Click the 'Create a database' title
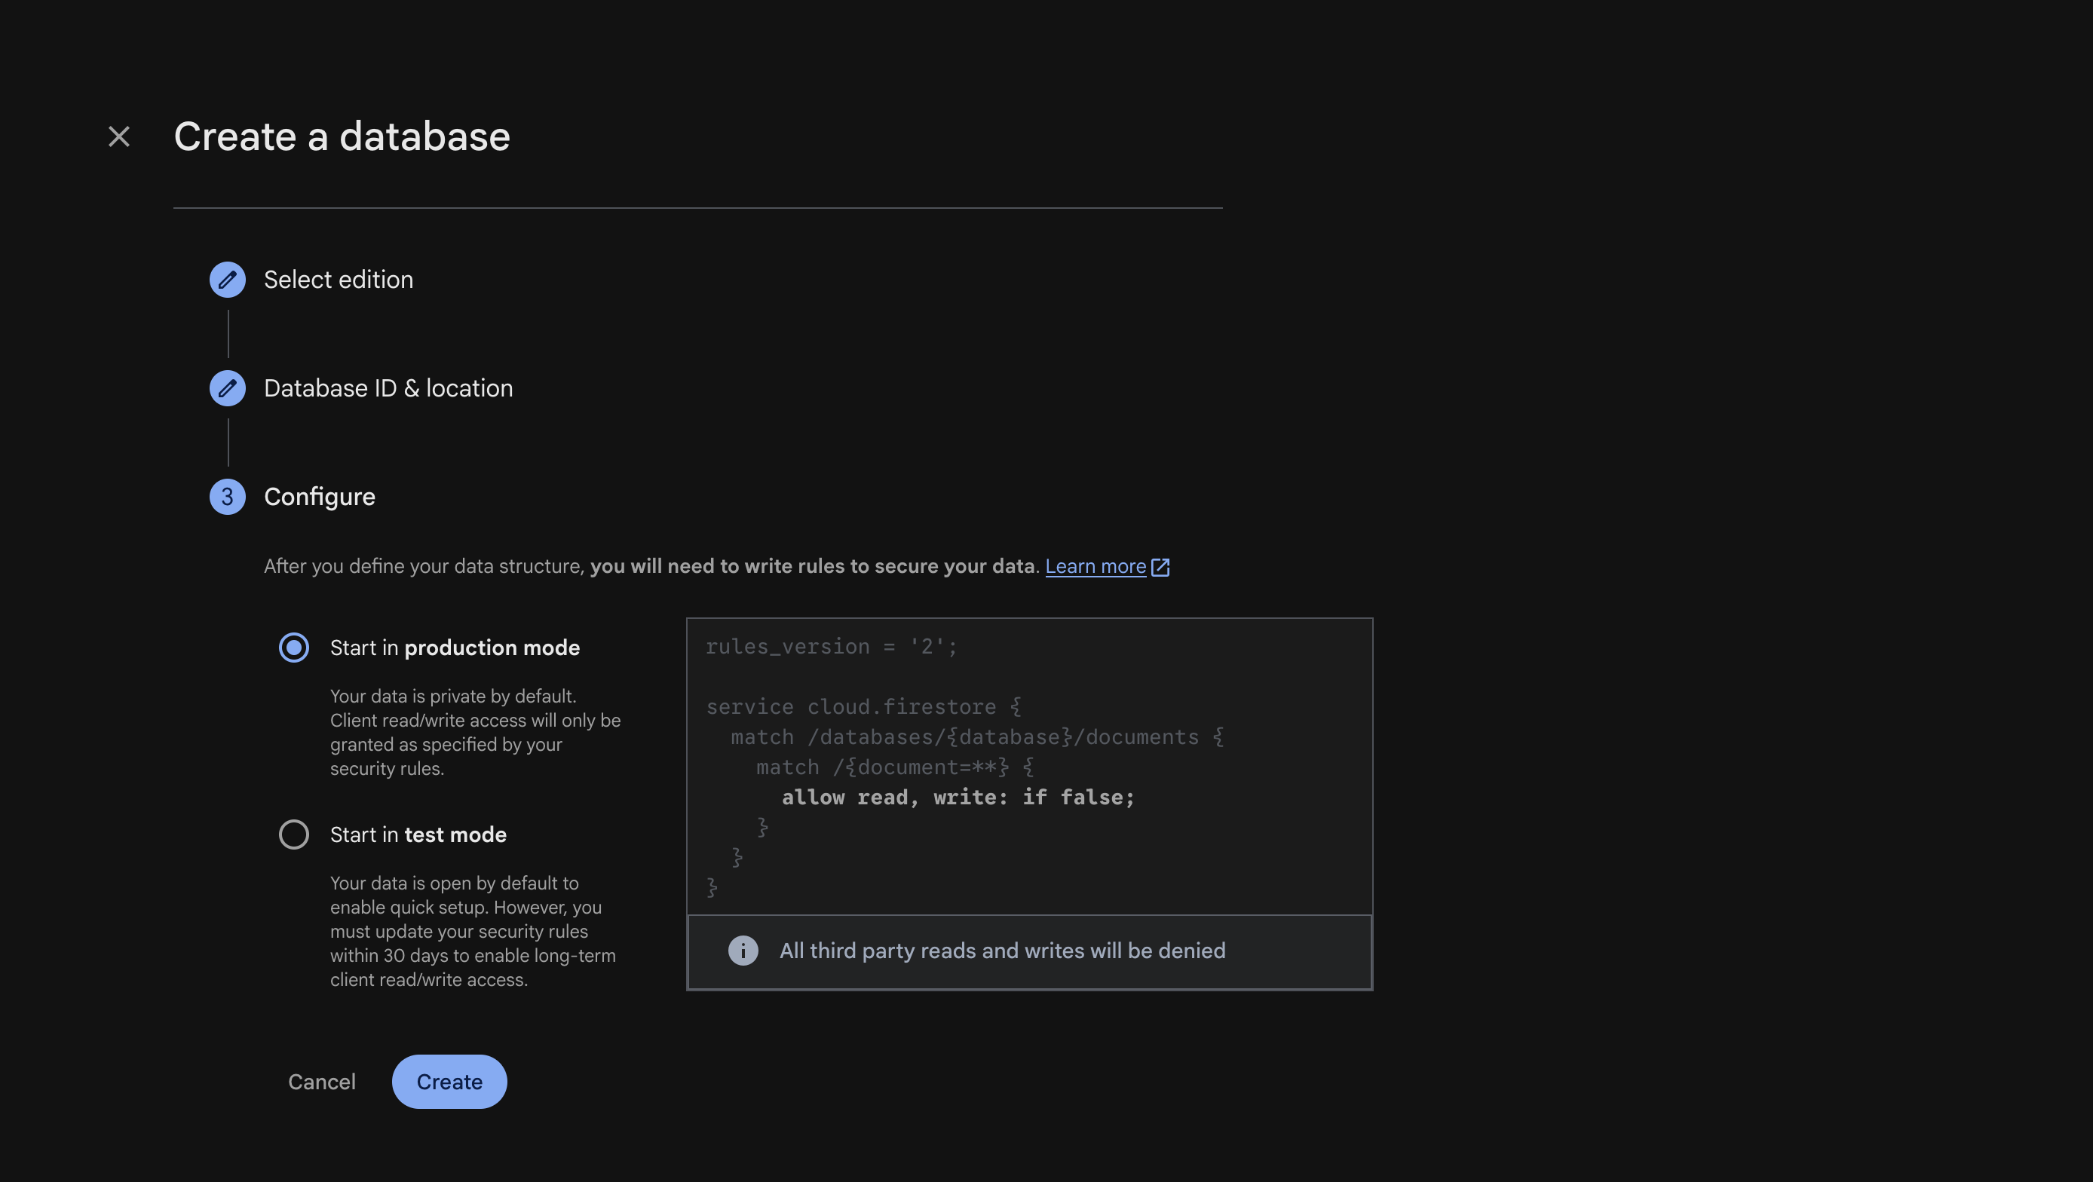The image size is (2093, 1182). 342,136
